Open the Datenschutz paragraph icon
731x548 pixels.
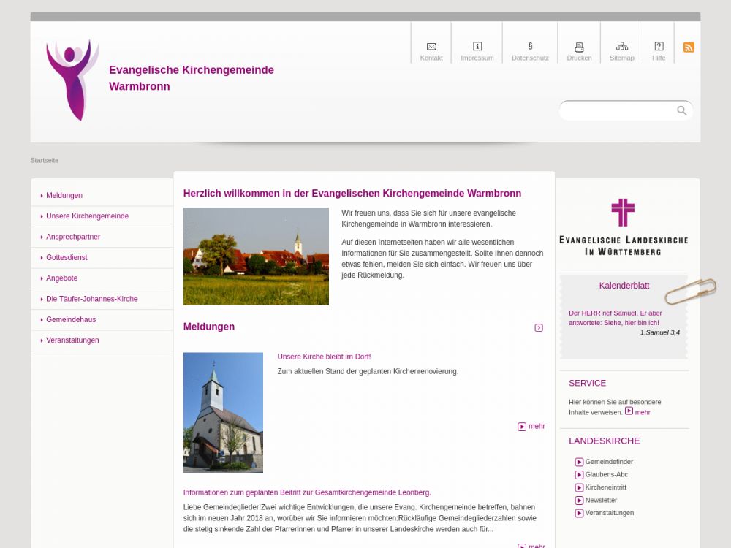click(530, 47)
